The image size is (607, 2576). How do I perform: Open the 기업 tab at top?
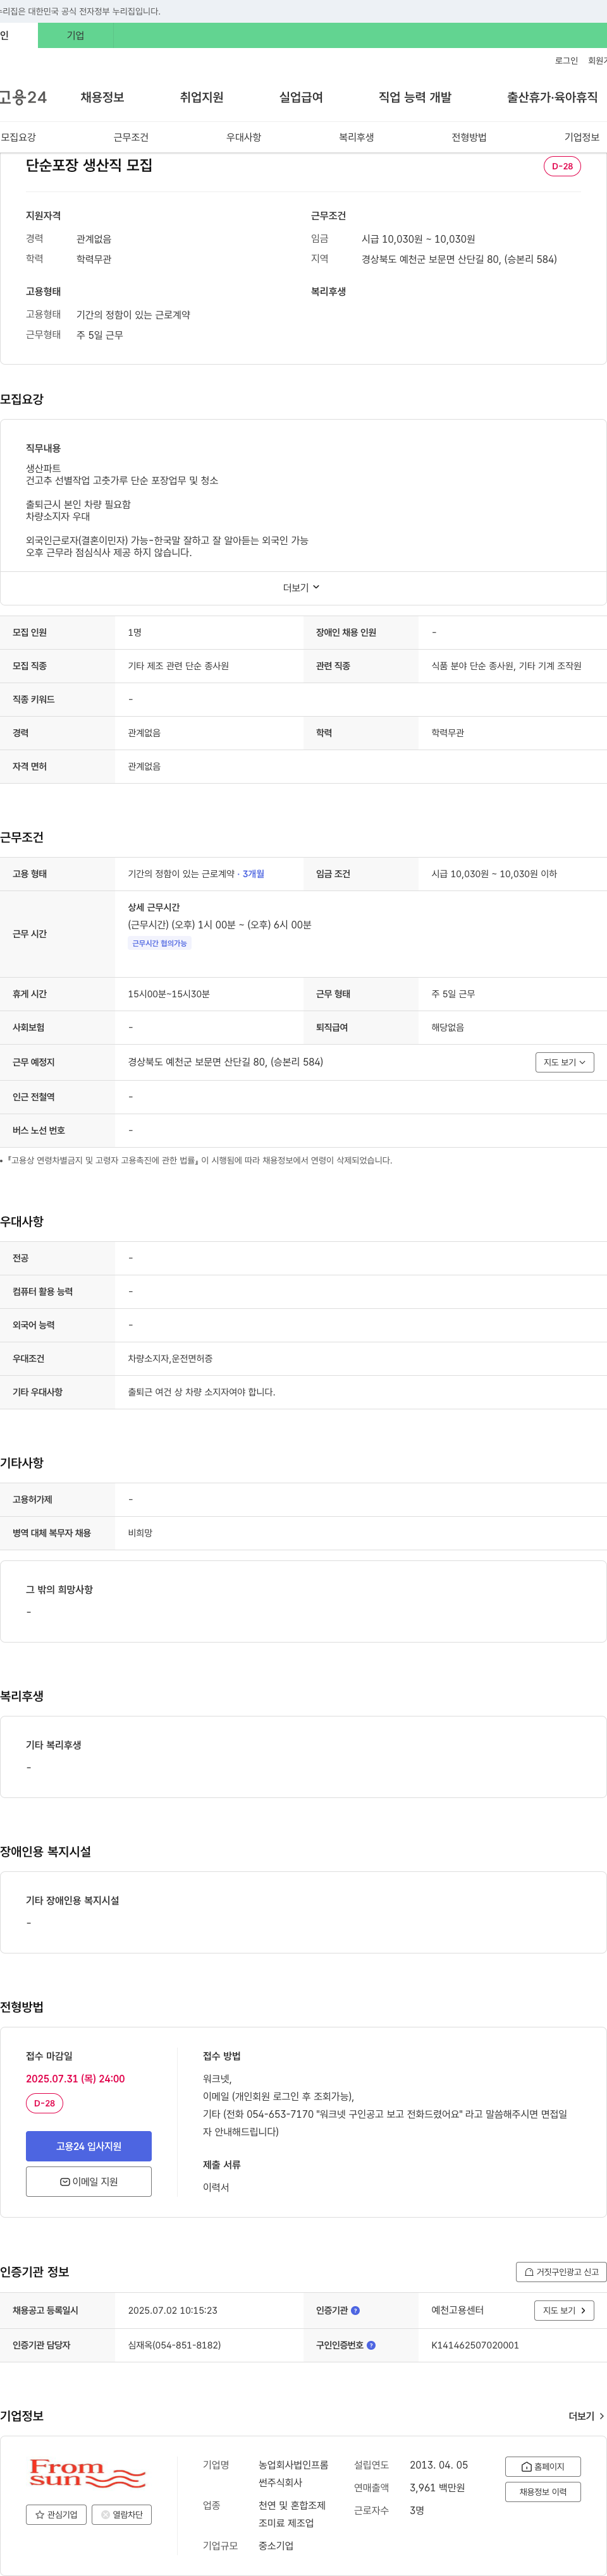[x=76, y=36]
